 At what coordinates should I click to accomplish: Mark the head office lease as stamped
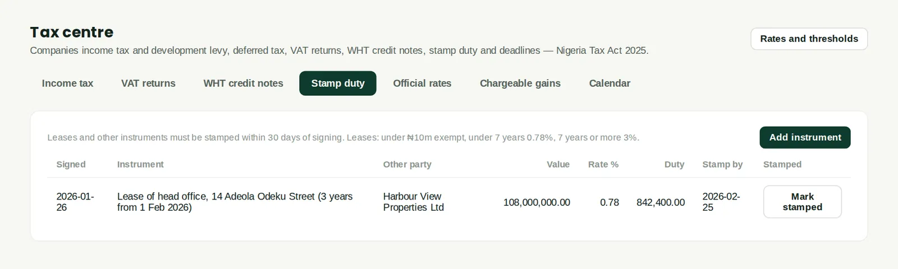tap(802, 202)
